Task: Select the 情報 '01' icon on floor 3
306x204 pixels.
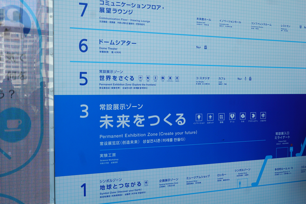Action: click(221, 116)
